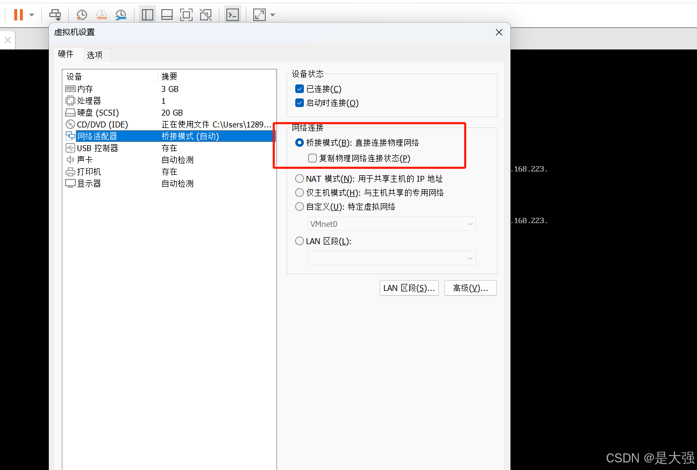Viewport: 697px width, 470px height.
Task: Click the USB controller icon in device list
Action: point(70,148)
